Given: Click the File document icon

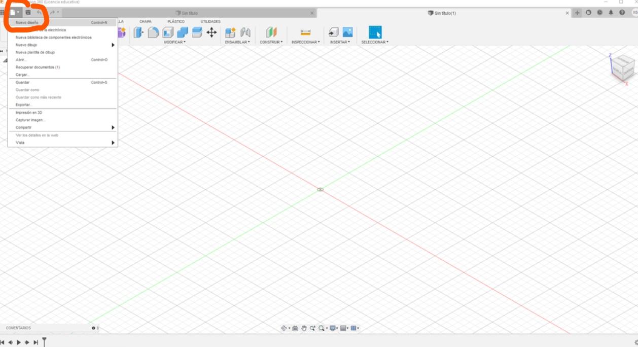Looking at the screenshot, I should (13, 12).
